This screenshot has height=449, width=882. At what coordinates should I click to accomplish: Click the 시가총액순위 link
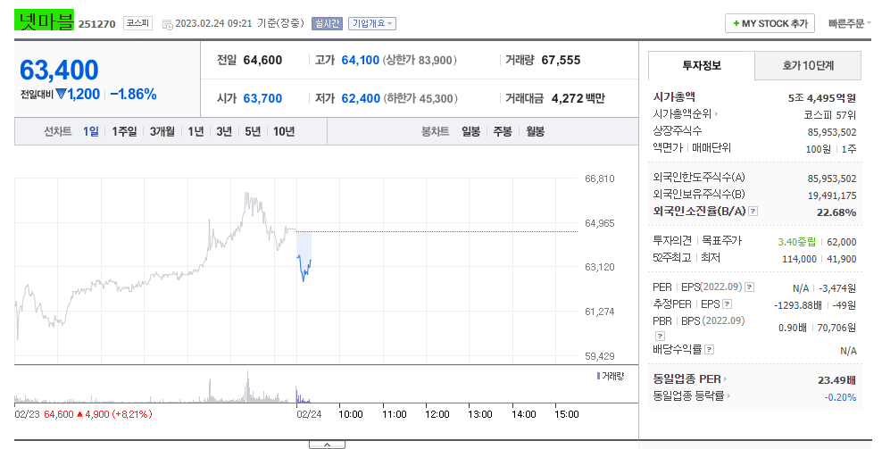[x=682, y=113]
